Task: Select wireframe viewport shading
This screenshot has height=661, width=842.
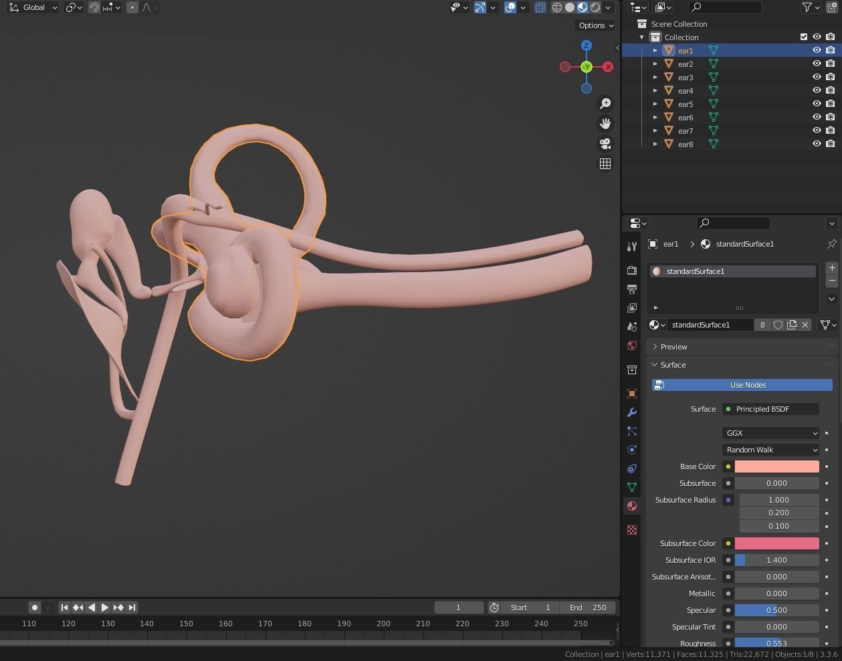Action: tap(557, 7)
